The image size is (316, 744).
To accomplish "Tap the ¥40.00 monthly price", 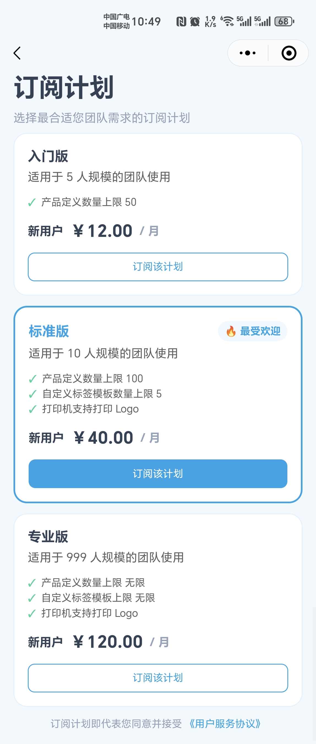I will (x=103, y=438).
